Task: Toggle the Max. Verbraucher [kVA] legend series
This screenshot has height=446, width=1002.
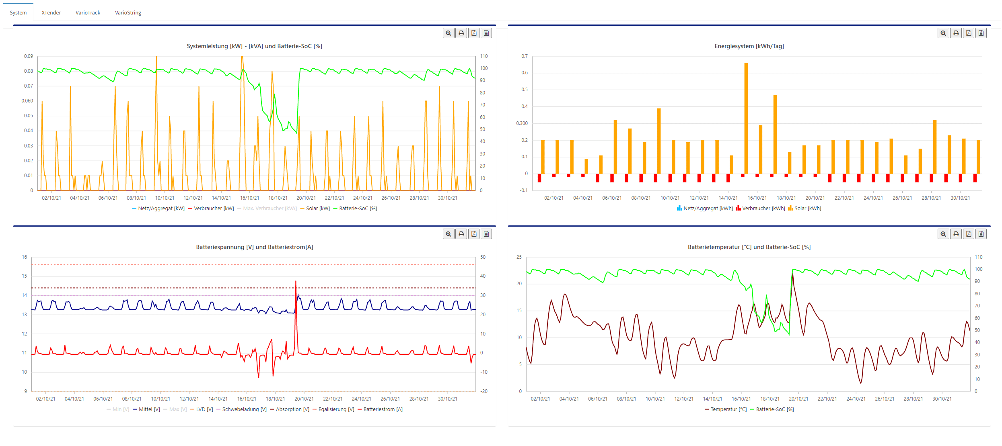Action: click(270, 209)
